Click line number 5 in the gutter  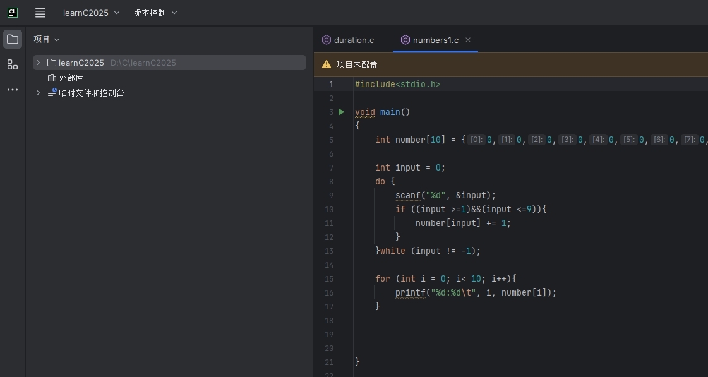tap(331, 140)
